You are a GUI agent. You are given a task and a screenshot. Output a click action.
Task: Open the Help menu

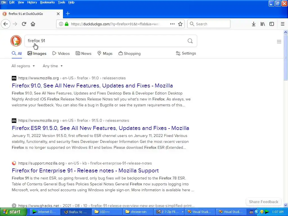[x=71, y=2]
